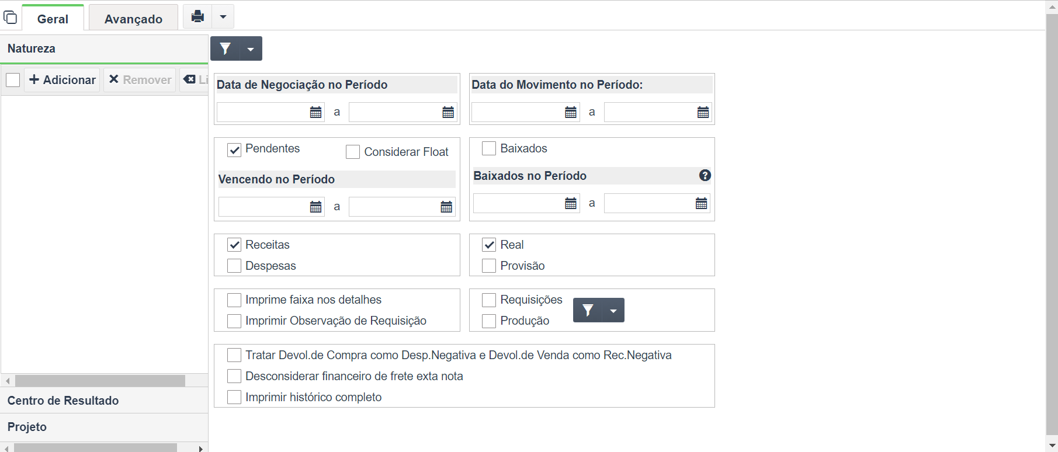Expand the dropdown beside the Requisições filter
This screenshot has width=1058, height=452.
tap(613, 310)
